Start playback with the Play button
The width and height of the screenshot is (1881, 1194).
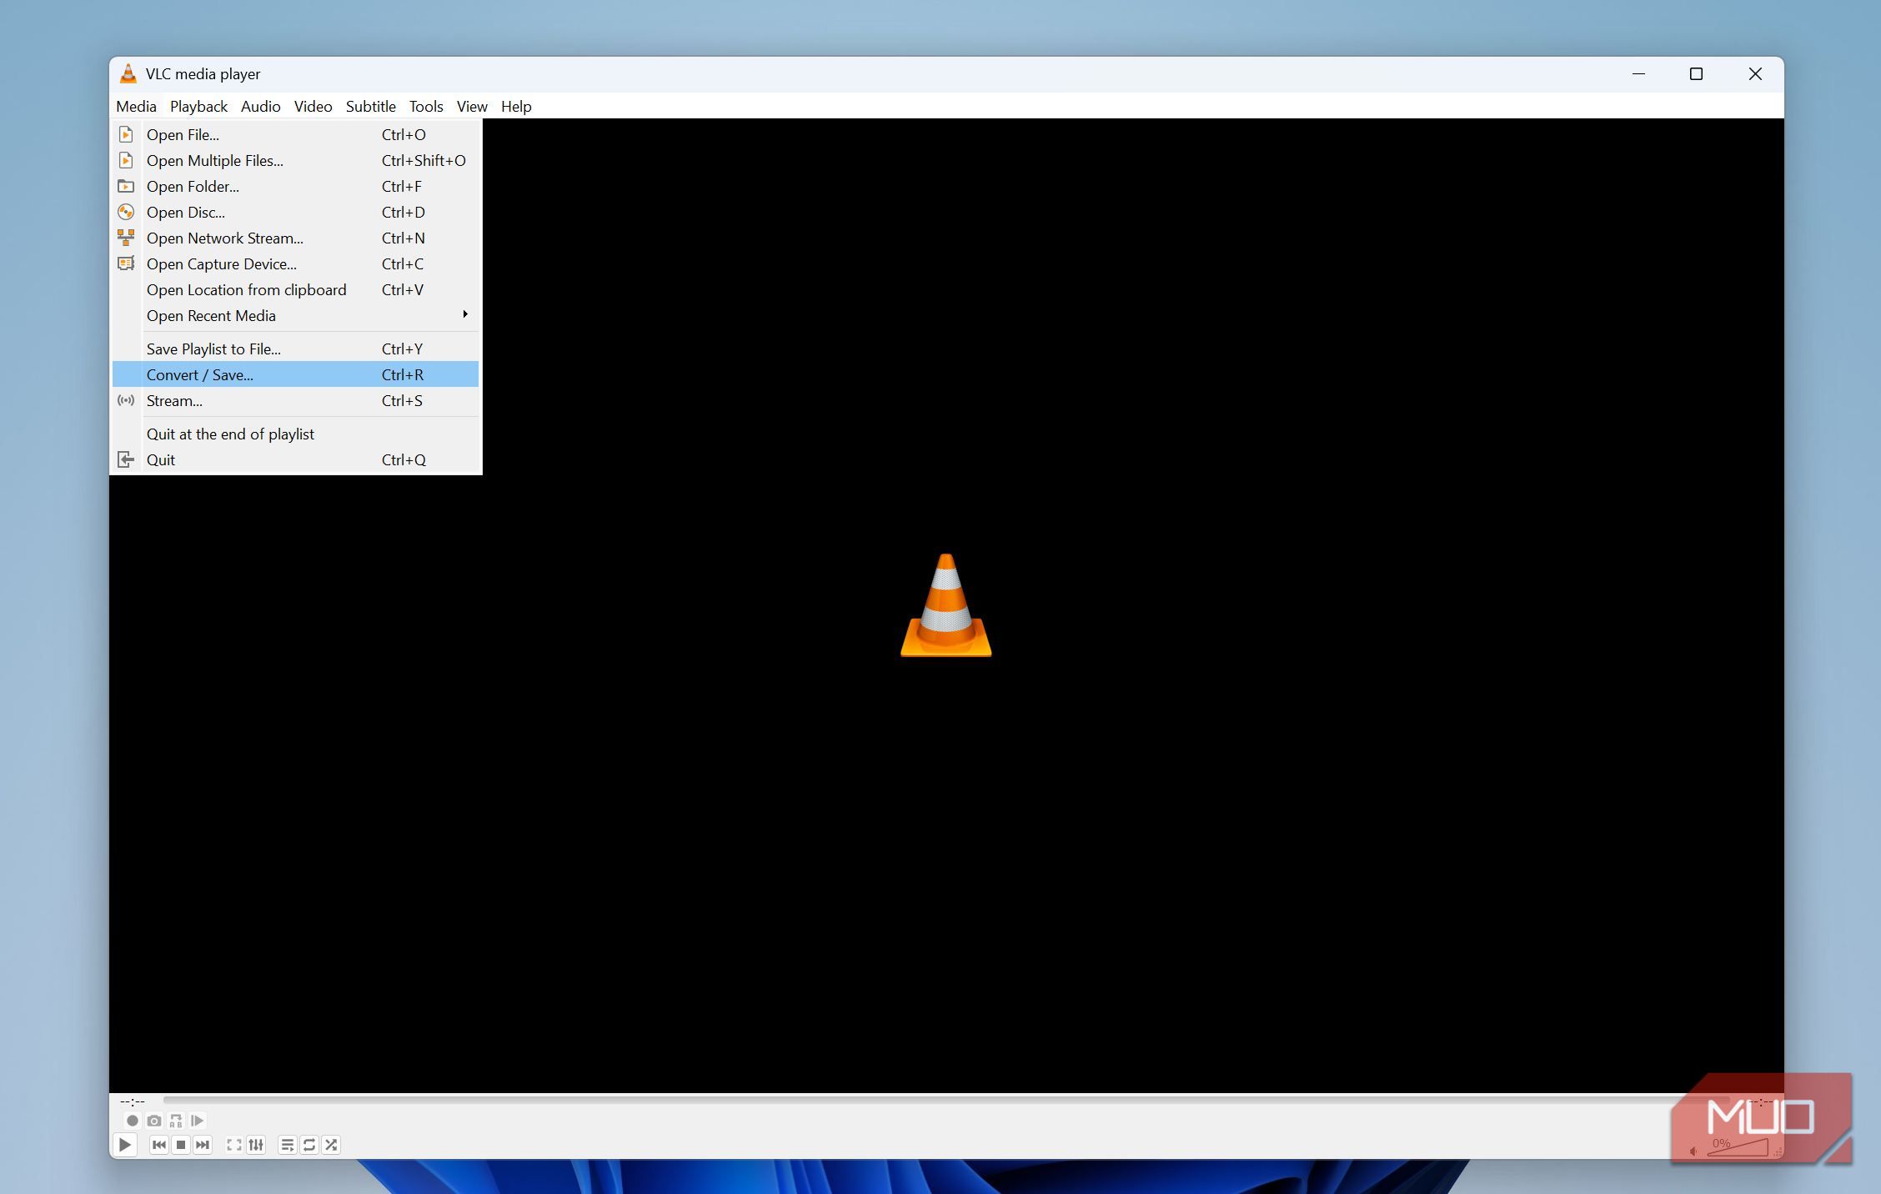pyautogui.click(x=125, y=1145)
